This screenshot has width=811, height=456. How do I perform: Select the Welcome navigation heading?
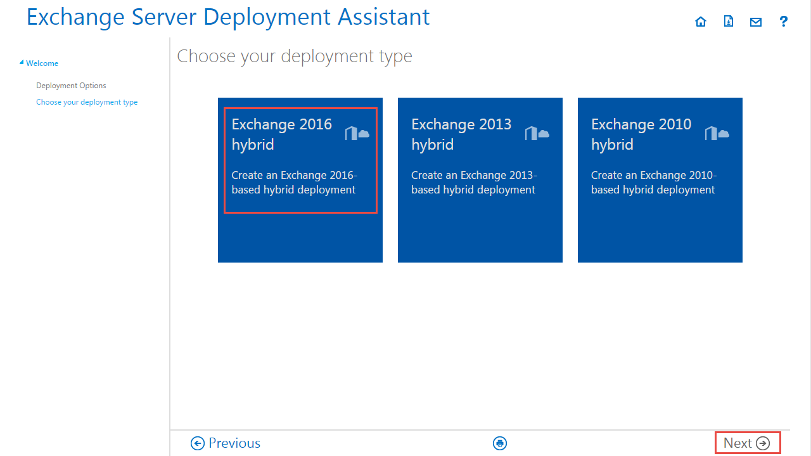[x=42, y=63]
